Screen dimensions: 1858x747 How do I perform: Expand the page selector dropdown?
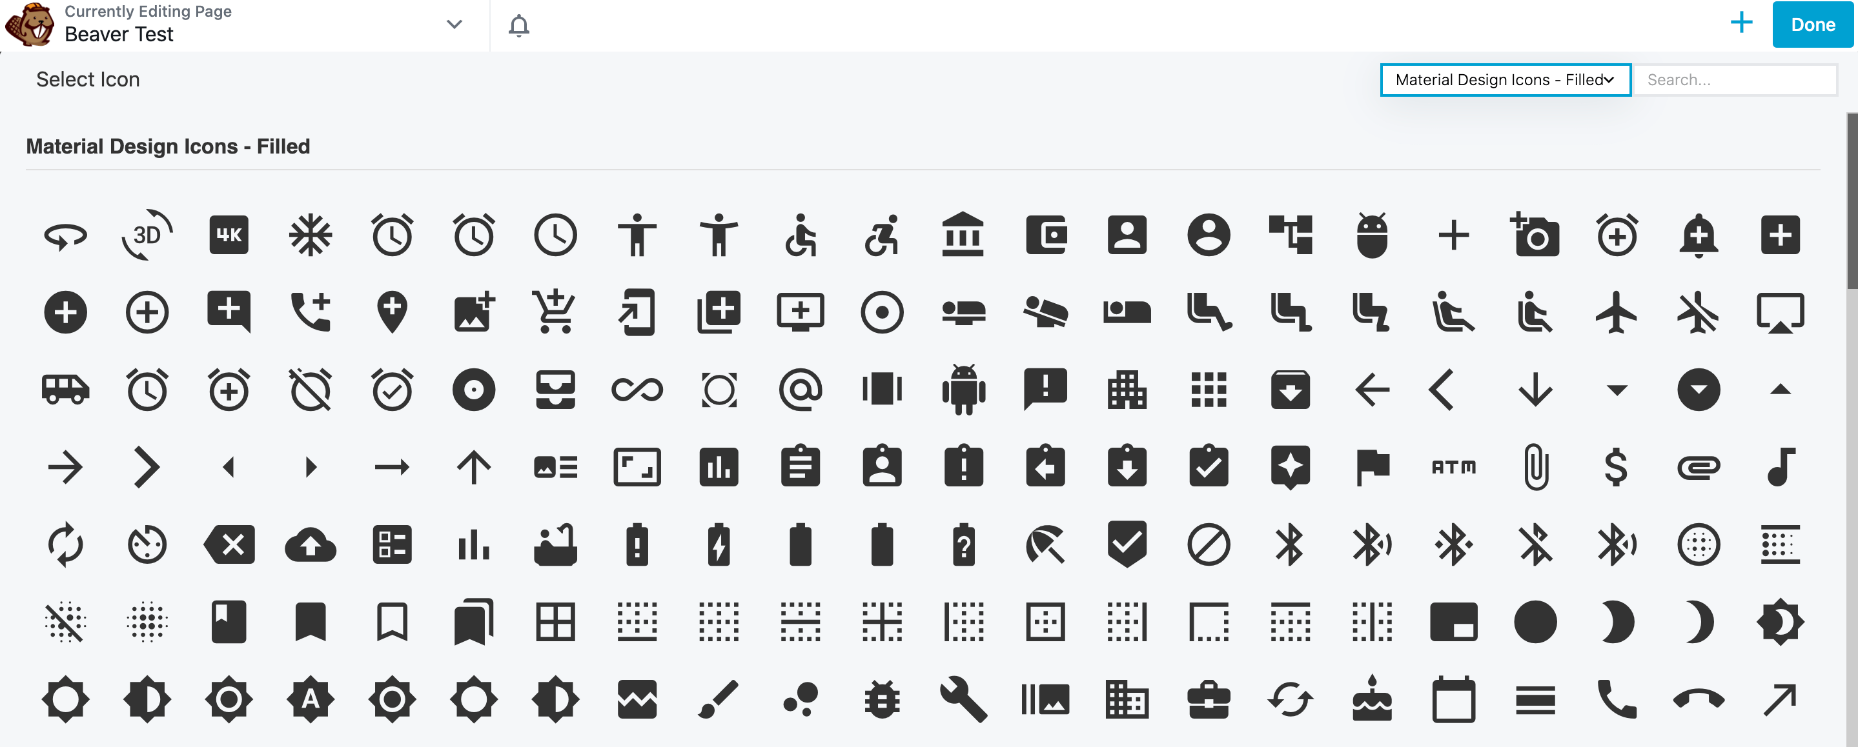point(453,25)
